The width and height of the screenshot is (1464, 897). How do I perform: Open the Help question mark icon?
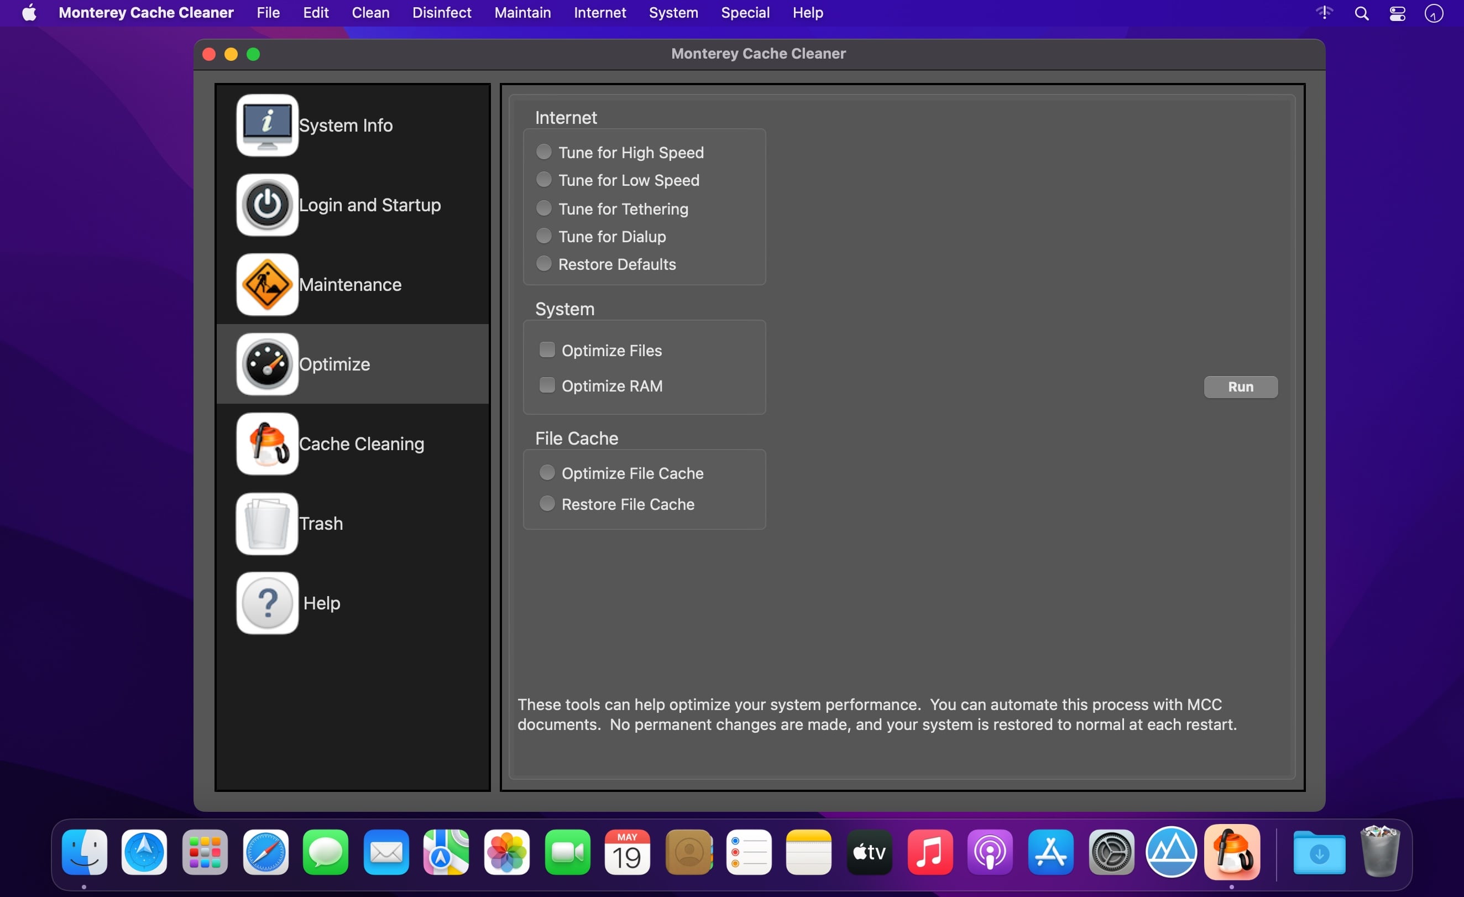(x=267, y=603)
